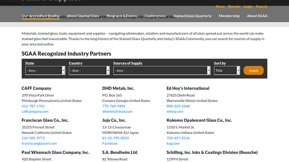This screenshot has width=289, height=162.
Task: Open Jujo Co. Facebook link
Action: click(110, 144)
